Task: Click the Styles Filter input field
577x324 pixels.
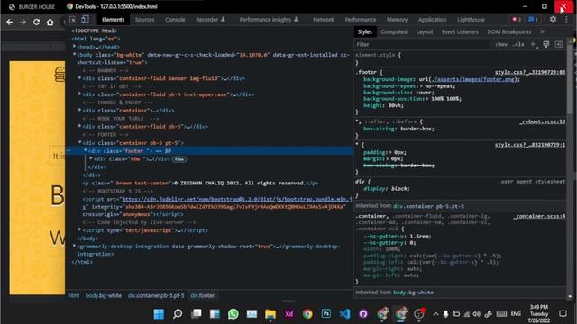Action: 423,44
